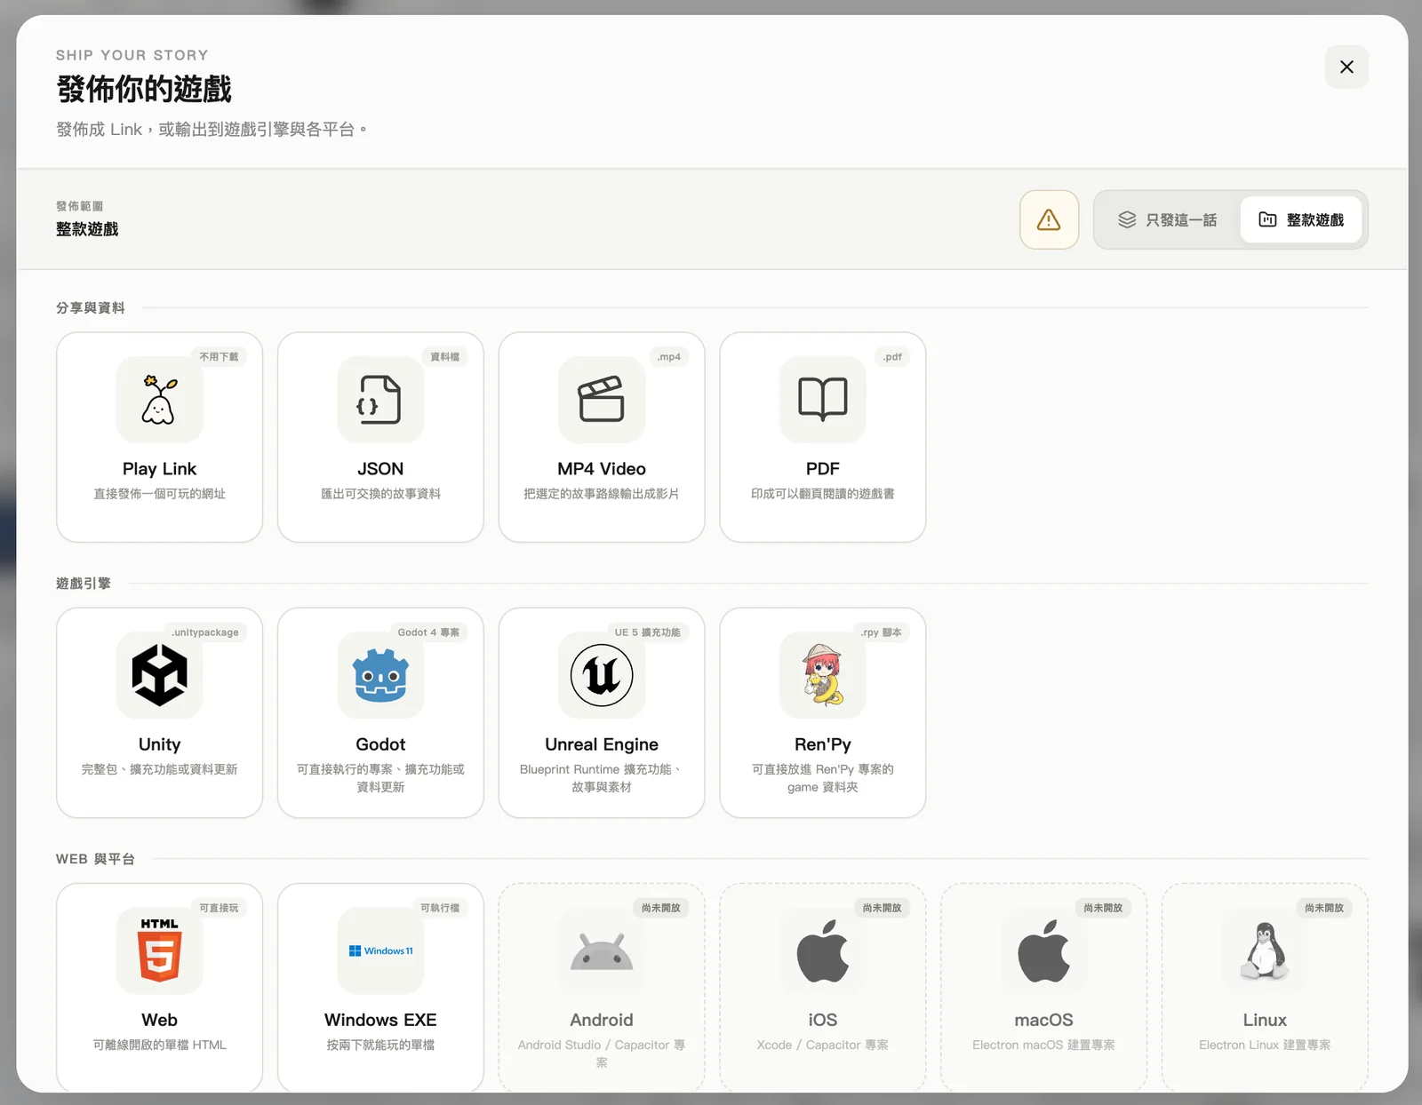1422x1105 pixels.
Task: Click the 尚未開放 badge on Linux card
Action: tap(1324, 908)
